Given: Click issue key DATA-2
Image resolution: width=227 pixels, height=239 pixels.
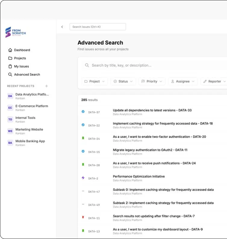Looking at the screenshot, I should 93,178.
